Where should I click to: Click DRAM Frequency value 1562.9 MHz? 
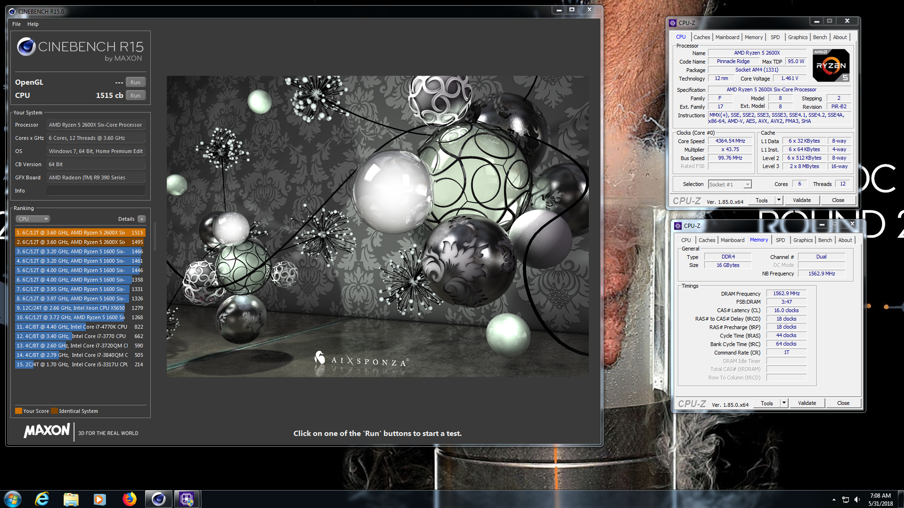(x=786, y=293)
